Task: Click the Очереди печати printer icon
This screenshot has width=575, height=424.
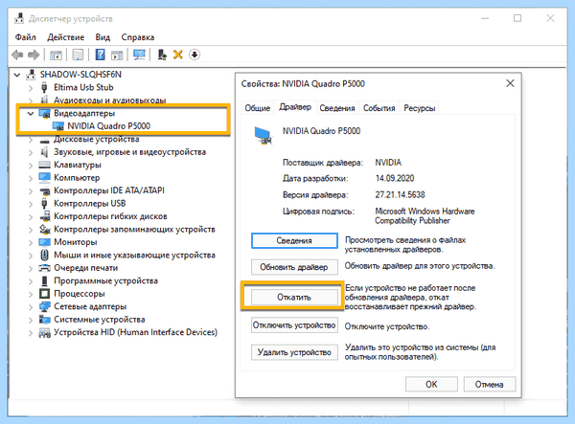Action: (x=44, y=268)
